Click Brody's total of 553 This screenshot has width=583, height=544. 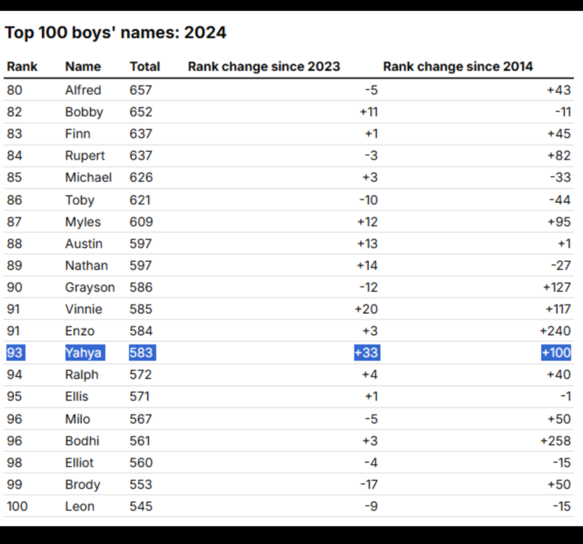(141, 485)
